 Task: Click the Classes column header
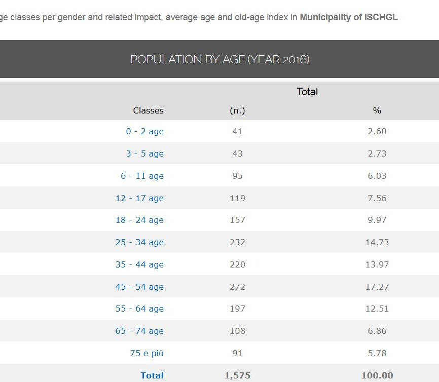tap(148, 110)
